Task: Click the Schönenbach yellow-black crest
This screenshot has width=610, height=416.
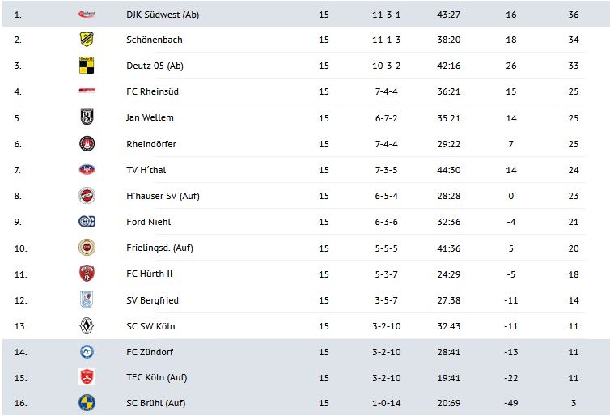Action: click(87, 40)
